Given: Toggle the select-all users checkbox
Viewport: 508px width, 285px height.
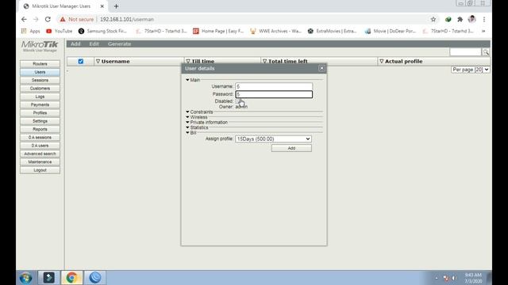Looking at the screenshot, I should click(81, 62).
